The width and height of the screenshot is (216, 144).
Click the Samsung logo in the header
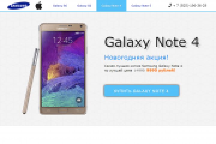click(19, 5)
